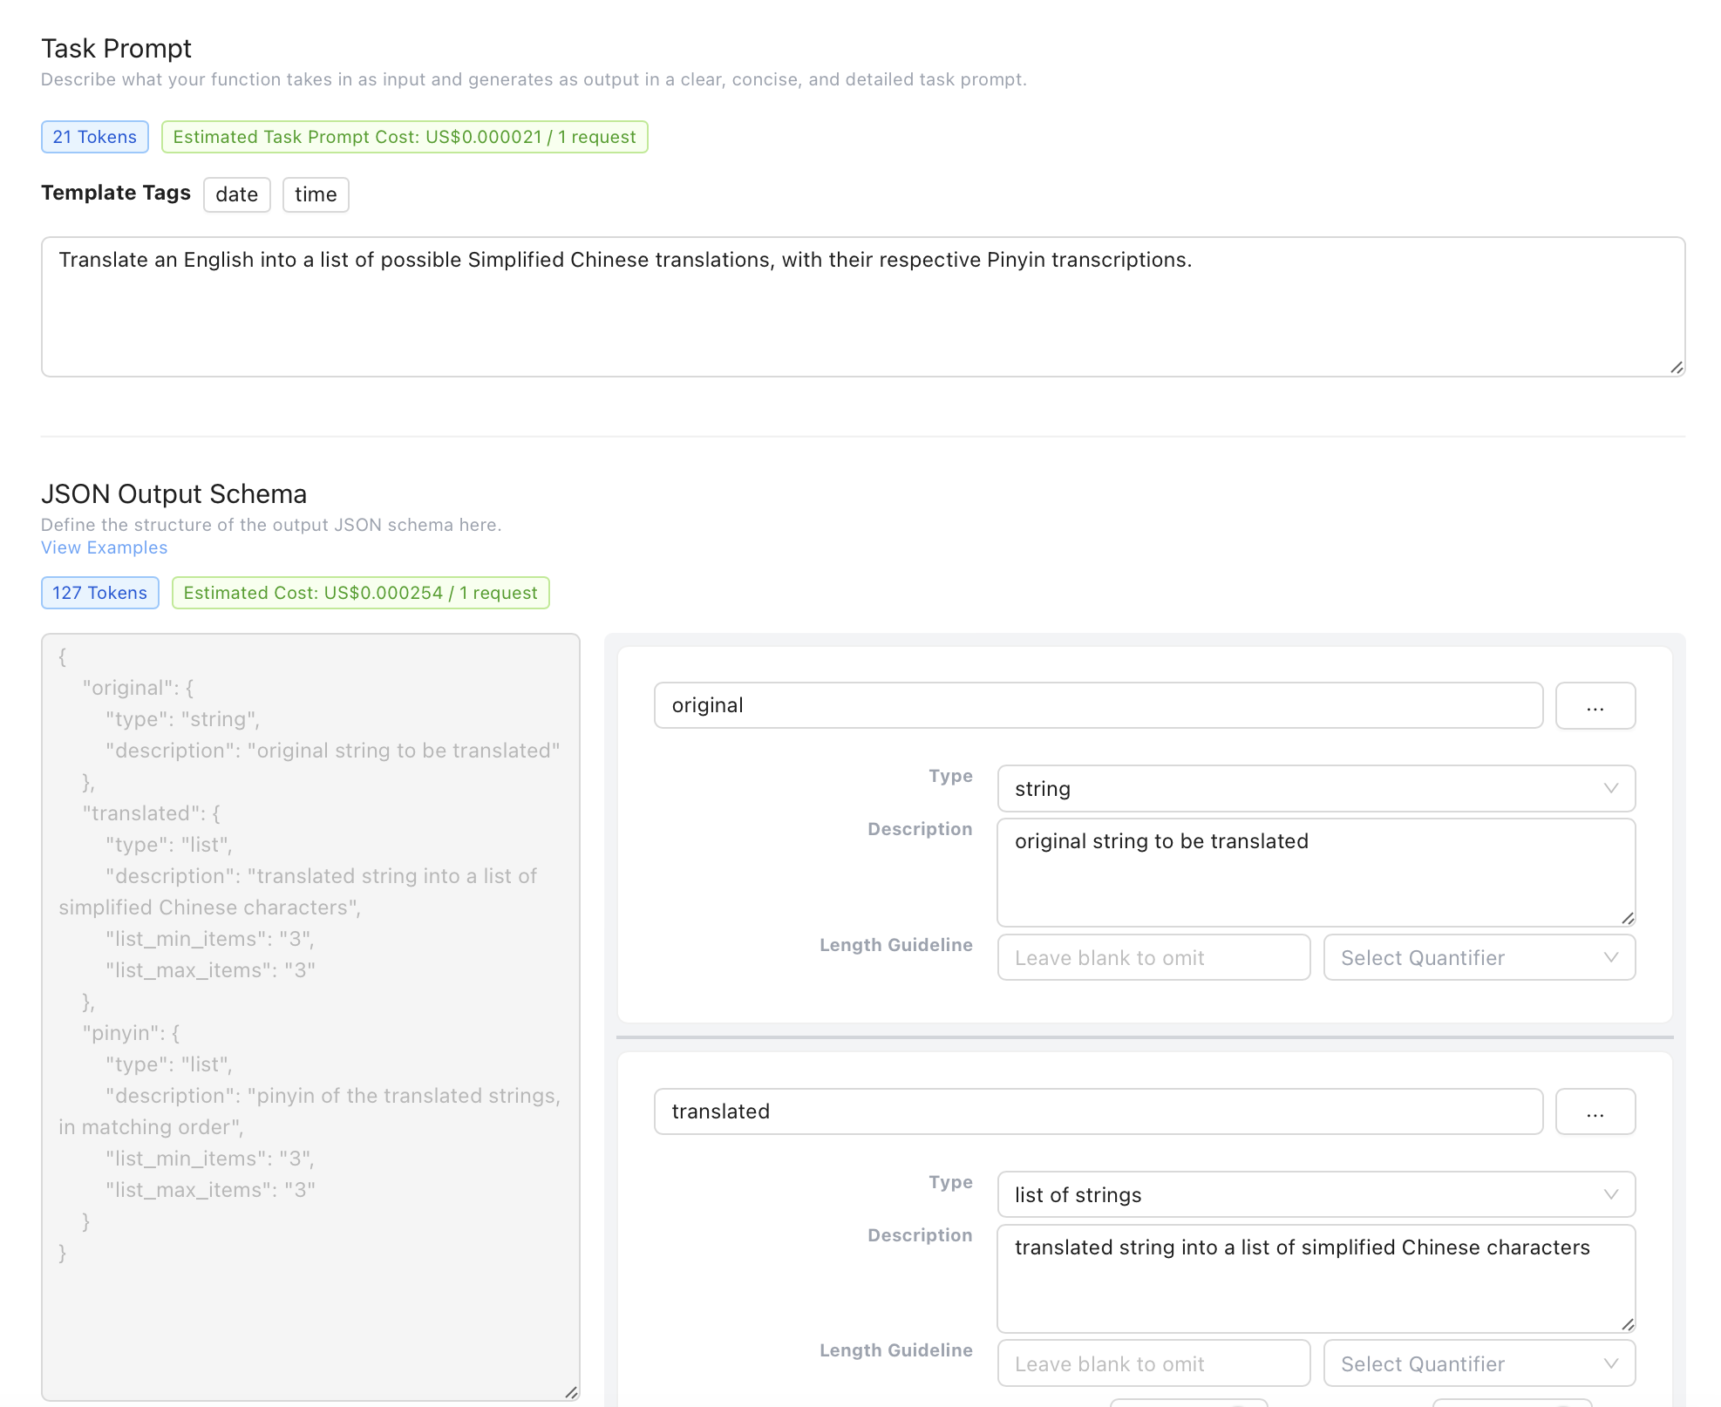This screenshot has height=1407, width=1721.
Task: Click the Task Prompt resize handle
Action: pyautogui.click(x=1677, y=368)
